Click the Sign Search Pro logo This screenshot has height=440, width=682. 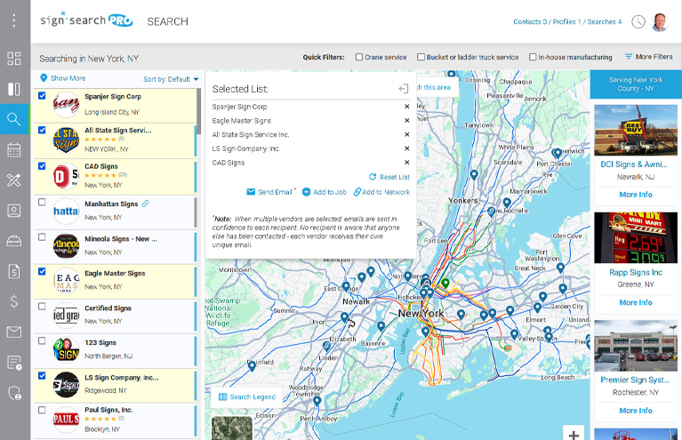[86, 20]
